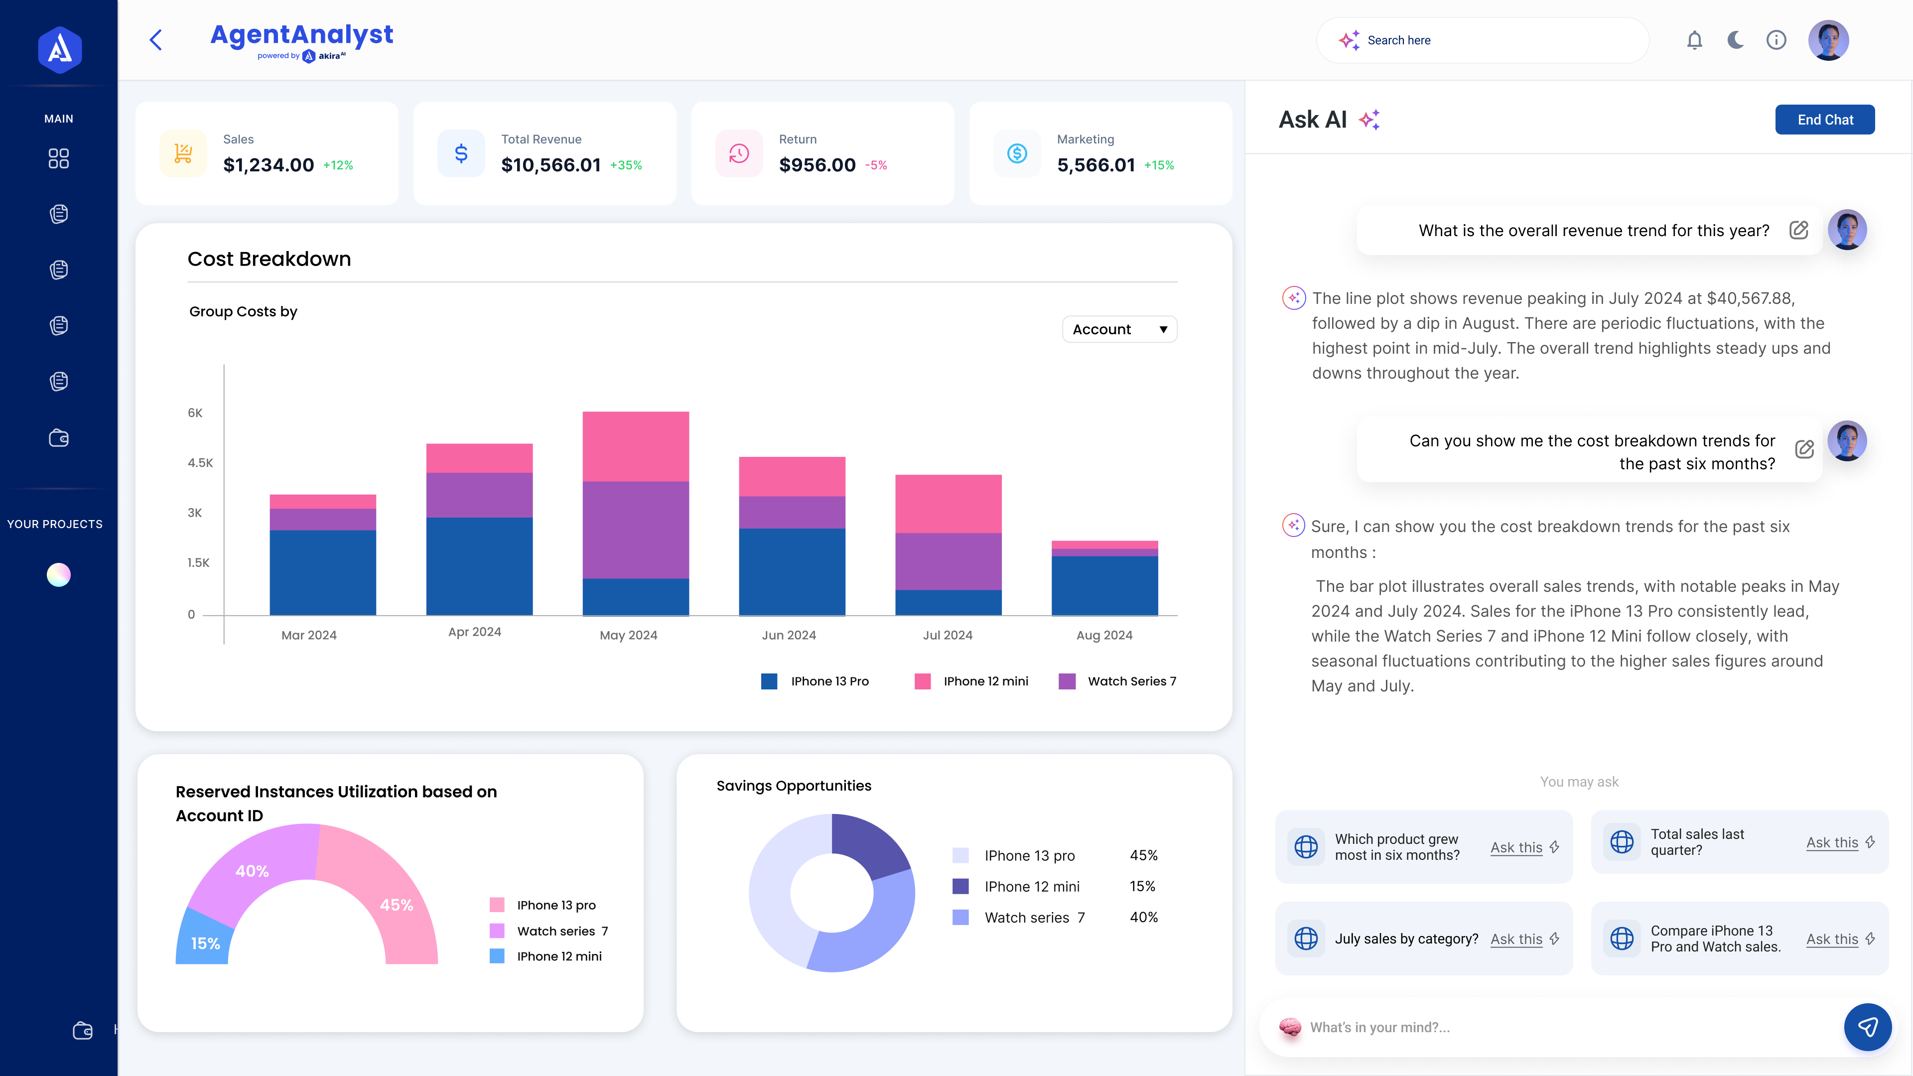Click the dropdown arrow beside Account

tap(1163, 330)
